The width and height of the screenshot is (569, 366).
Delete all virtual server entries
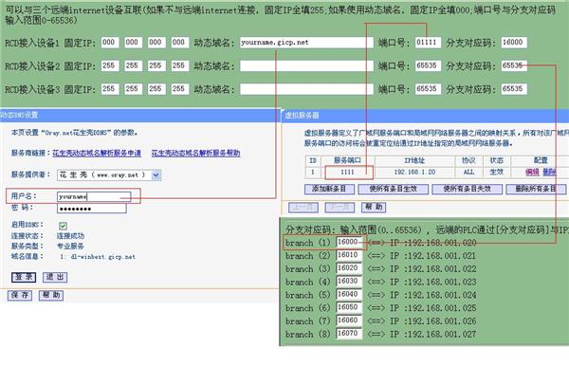click(x=536, y=189)
